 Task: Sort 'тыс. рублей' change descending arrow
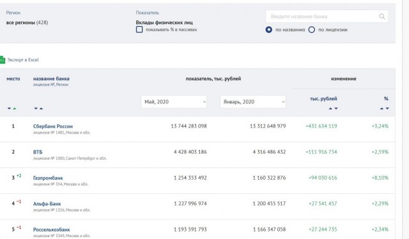click(x=336, y=108)
